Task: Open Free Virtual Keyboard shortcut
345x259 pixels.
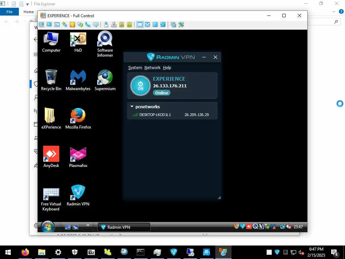Action: pyautogui.click(x=51, y=199)
